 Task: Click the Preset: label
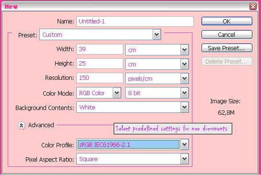pyautogui.click(x=28, y=35)
